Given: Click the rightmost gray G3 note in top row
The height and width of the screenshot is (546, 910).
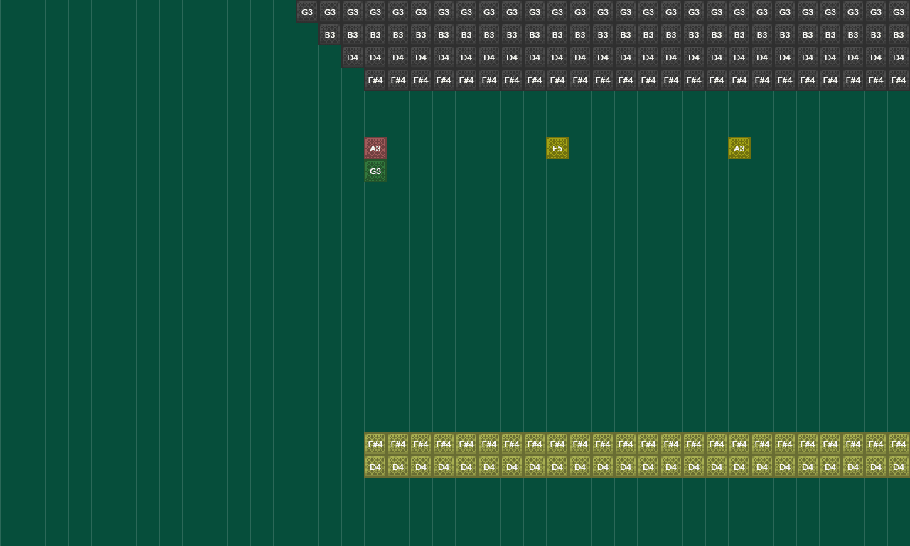Looking at the screenshot, I should pos(899,11).
